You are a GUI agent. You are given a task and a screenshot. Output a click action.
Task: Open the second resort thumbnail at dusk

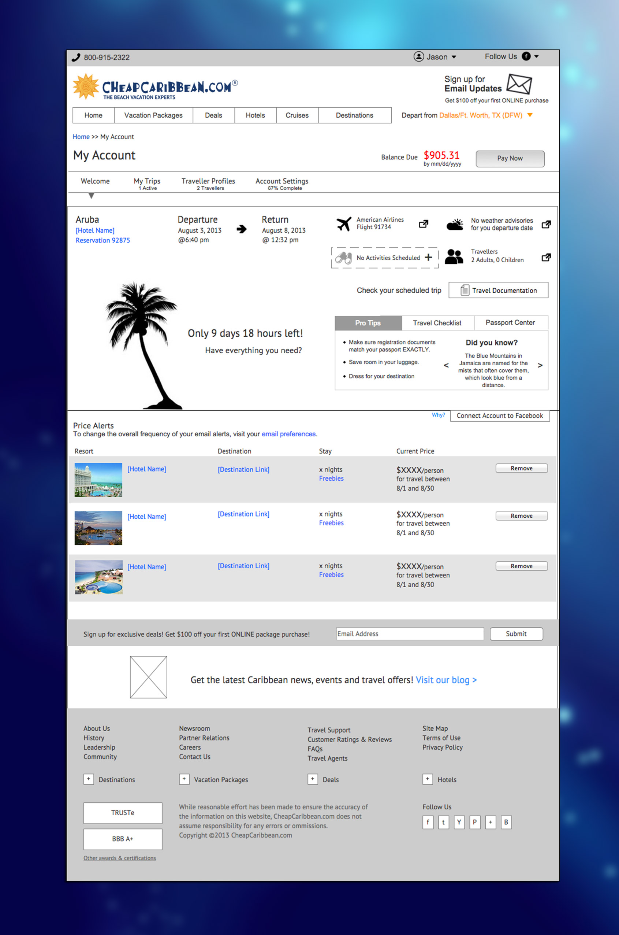98,528
